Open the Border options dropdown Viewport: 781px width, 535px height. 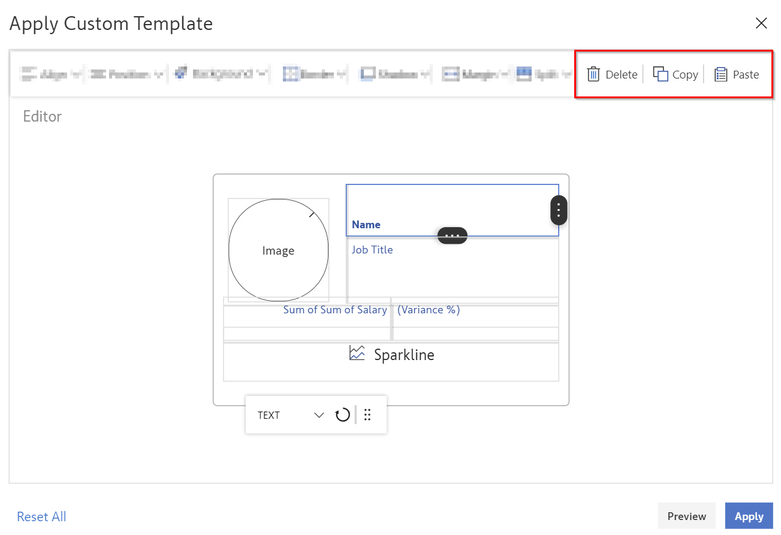(315, 74)
